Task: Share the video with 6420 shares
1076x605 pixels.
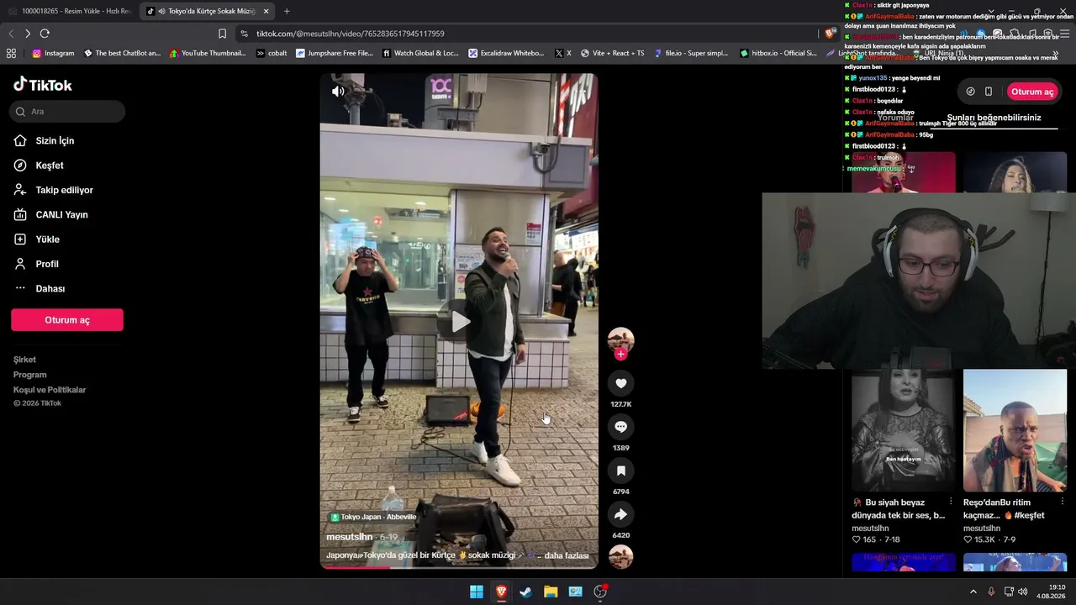Action: pos(620,514)
